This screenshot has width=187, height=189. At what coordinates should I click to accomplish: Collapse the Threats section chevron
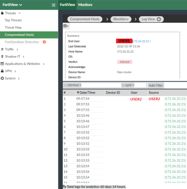point(19,13)
